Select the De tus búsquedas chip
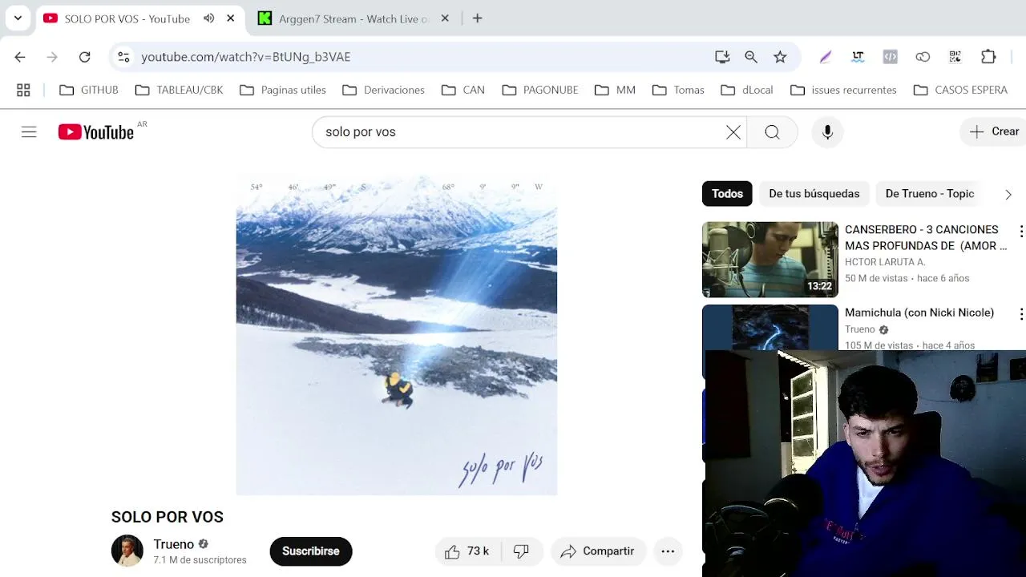Screen dimensions: 1026x577 tap(814, 194)
